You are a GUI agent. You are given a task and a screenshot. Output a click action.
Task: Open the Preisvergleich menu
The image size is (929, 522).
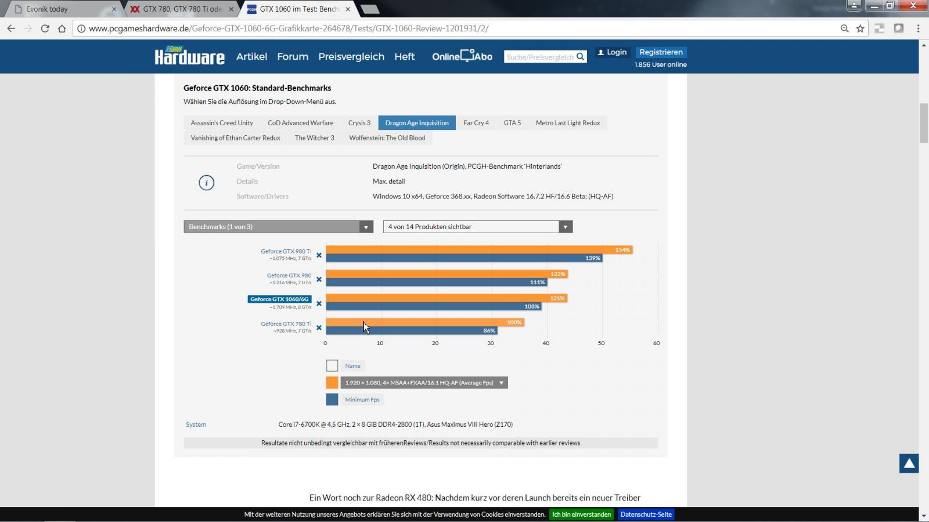point(351,56)
